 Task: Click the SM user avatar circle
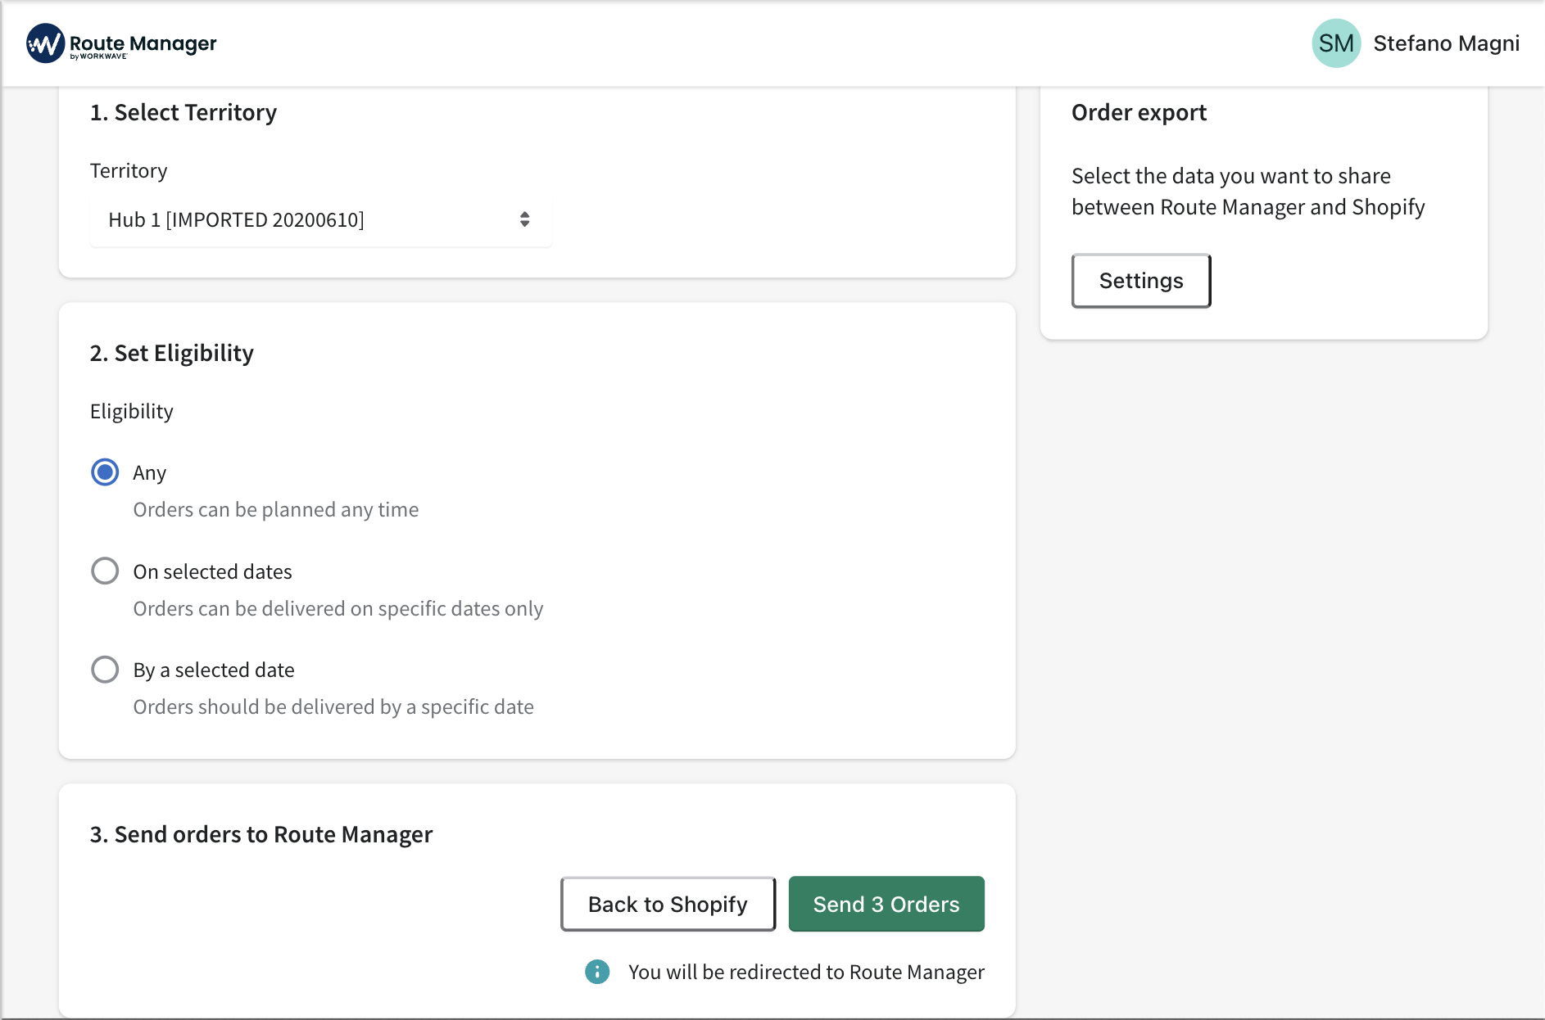1335,43
